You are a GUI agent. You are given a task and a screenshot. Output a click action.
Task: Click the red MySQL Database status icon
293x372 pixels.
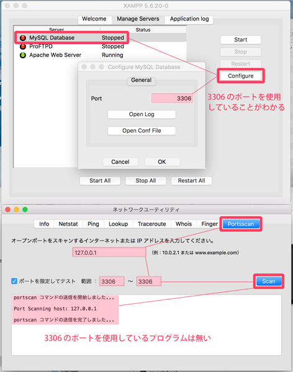point(23,38)
